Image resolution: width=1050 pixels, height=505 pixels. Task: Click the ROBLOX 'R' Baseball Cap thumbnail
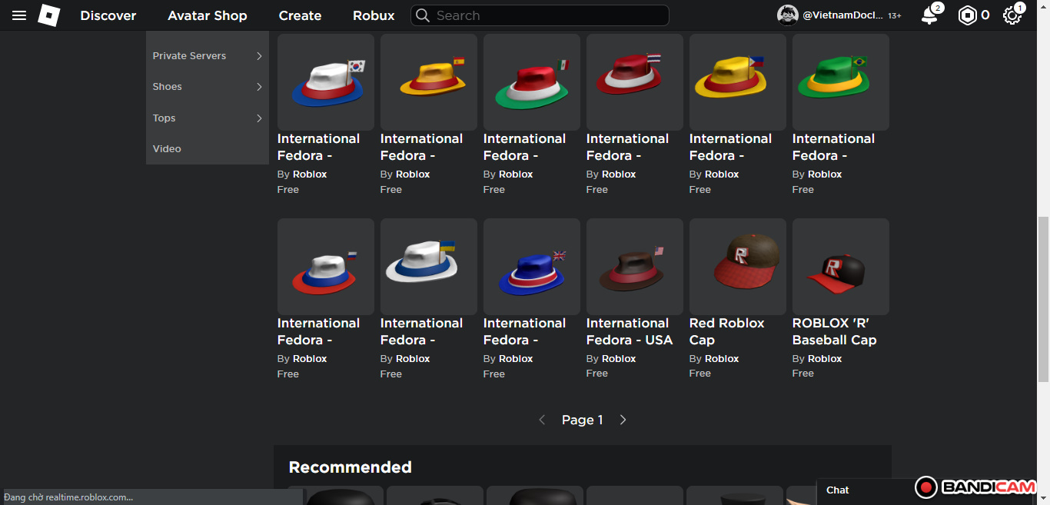(840, 267)
